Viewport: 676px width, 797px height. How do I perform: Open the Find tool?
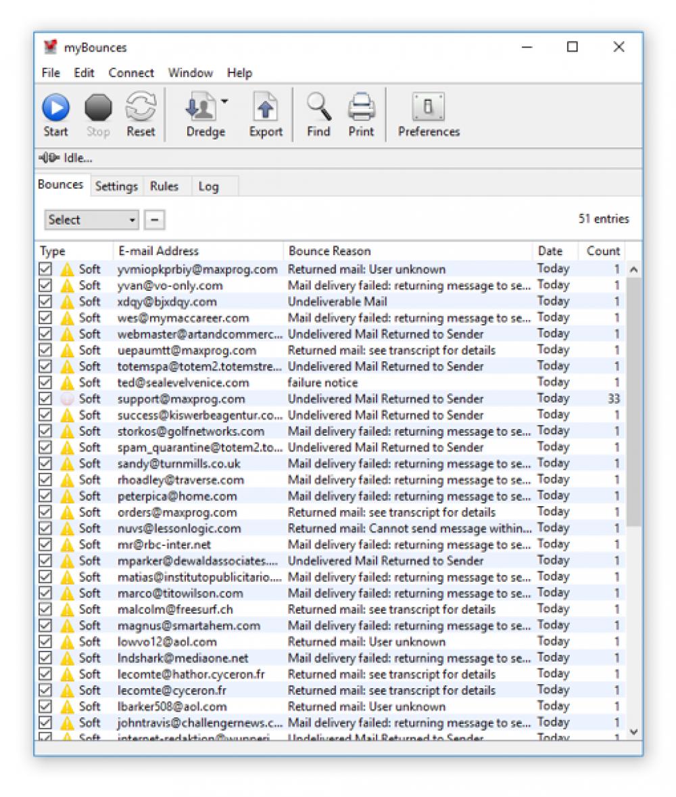(318, 106)
